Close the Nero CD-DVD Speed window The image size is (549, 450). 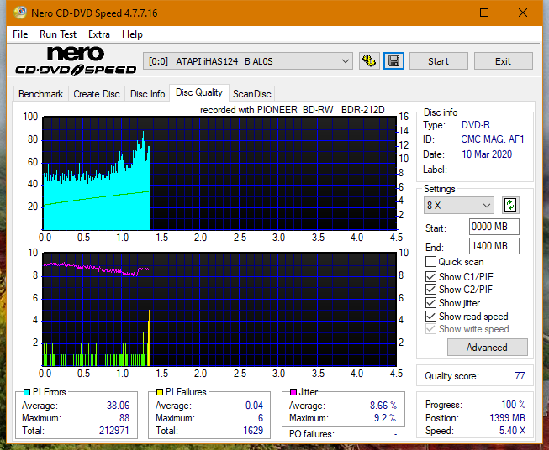pyautogui.click(x=523, y=13)
